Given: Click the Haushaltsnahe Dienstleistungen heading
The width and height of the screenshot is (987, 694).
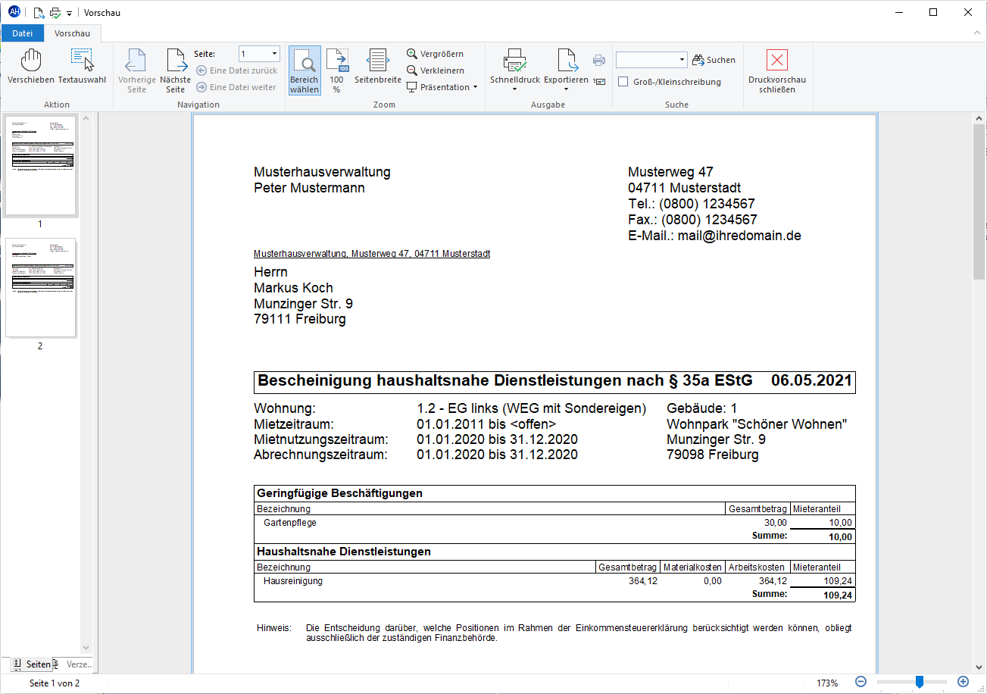Looking at the screenshot, I should pos(344,552).
